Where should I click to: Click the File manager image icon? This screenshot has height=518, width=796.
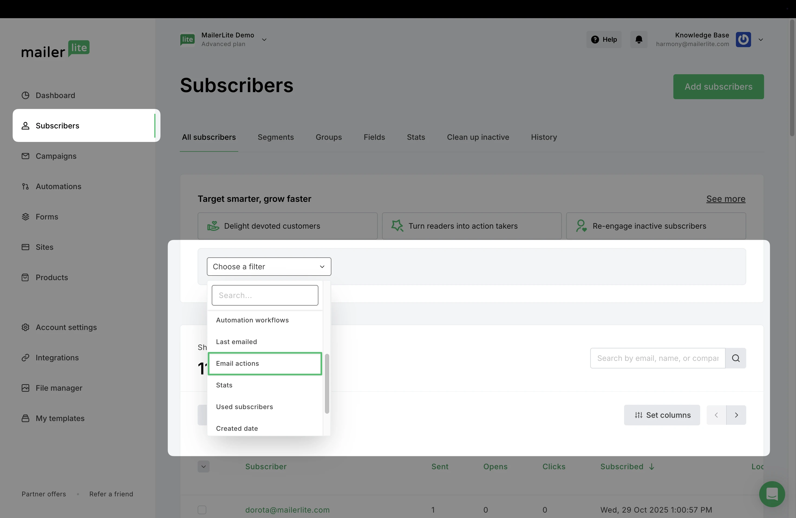pos(25,388)
